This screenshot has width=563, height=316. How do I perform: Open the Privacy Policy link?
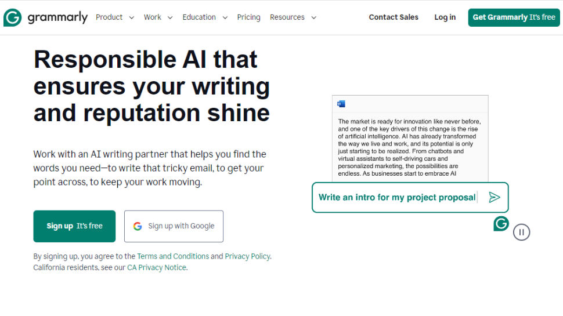click(x=247, y=256)
